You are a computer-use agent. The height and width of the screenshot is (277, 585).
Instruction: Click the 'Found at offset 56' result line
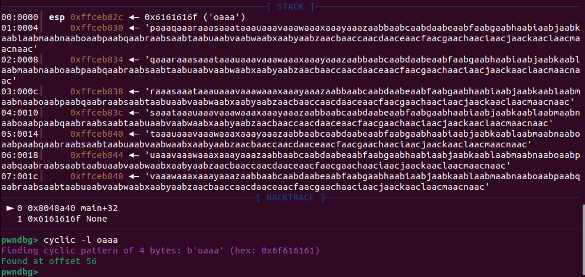pos(48,261)
